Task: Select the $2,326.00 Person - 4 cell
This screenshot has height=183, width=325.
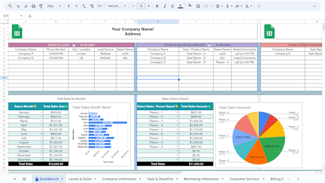Action: tap(196, 125)
